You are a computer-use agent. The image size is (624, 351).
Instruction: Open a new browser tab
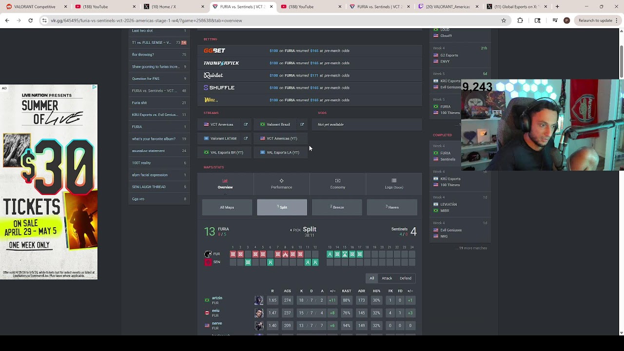pyautogui.click(x=557, y=7)
